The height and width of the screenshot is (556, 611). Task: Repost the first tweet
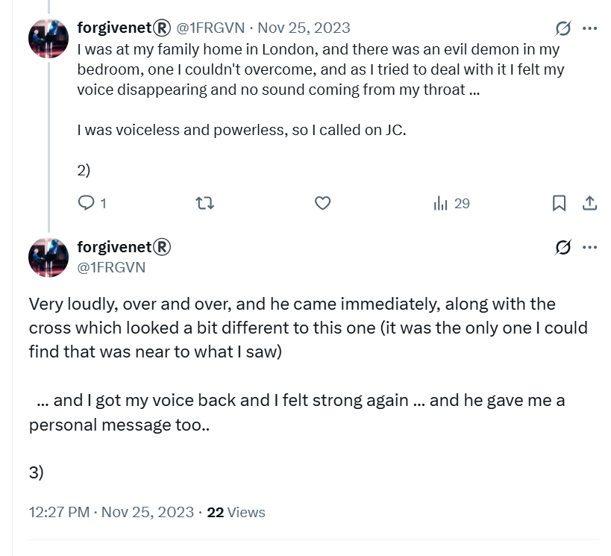click(x=204, y=203)
